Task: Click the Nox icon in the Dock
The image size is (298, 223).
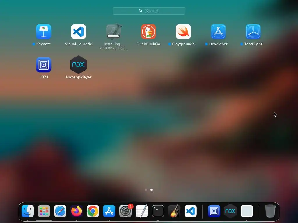Action: 230,211
